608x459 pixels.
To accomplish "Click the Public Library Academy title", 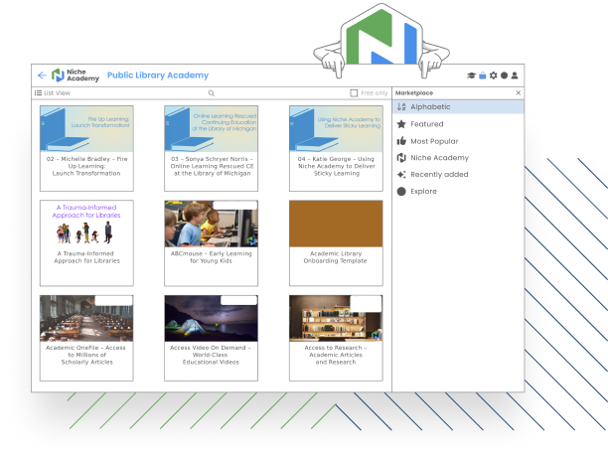I will click(158, 76).
